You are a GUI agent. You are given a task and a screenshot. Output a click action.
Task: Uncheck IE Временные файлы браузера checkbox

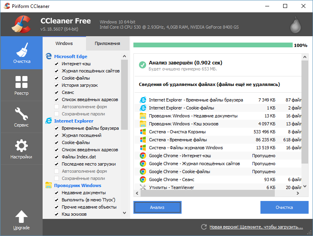pyautogui.click(x=57, y=128)
